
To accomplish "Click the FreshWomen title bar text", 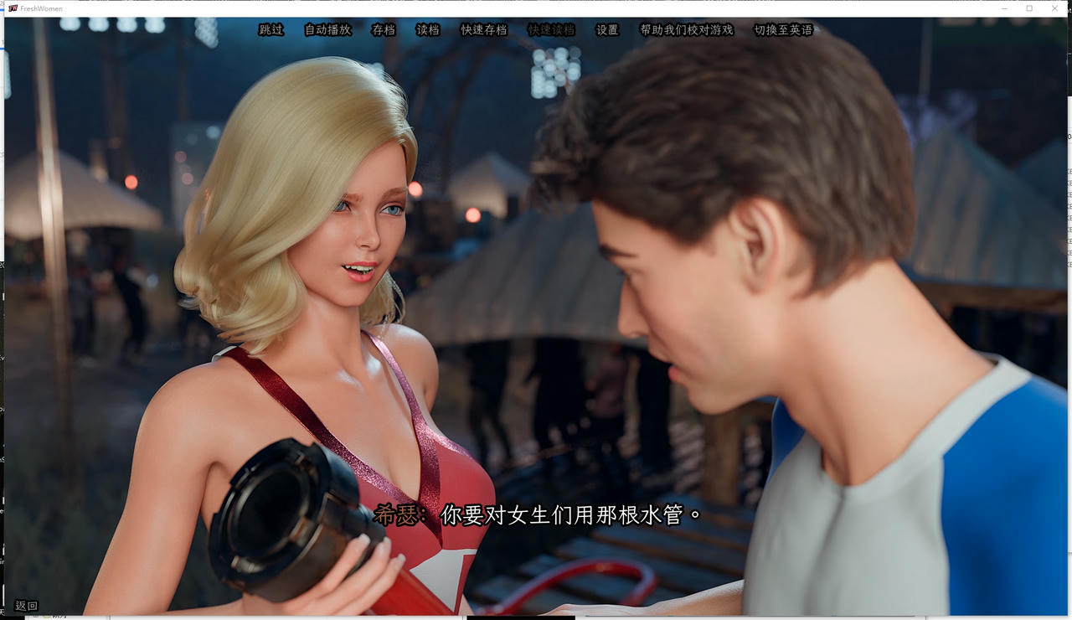I will [41, 8].
